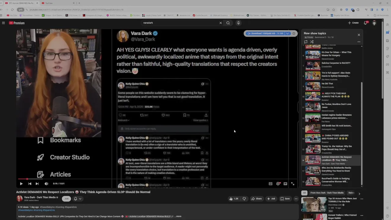Open 'Top 20 Actors Who Were Just TERRIBLE' video
Screen dimensions: 391x220
click(x=342, y=200)
